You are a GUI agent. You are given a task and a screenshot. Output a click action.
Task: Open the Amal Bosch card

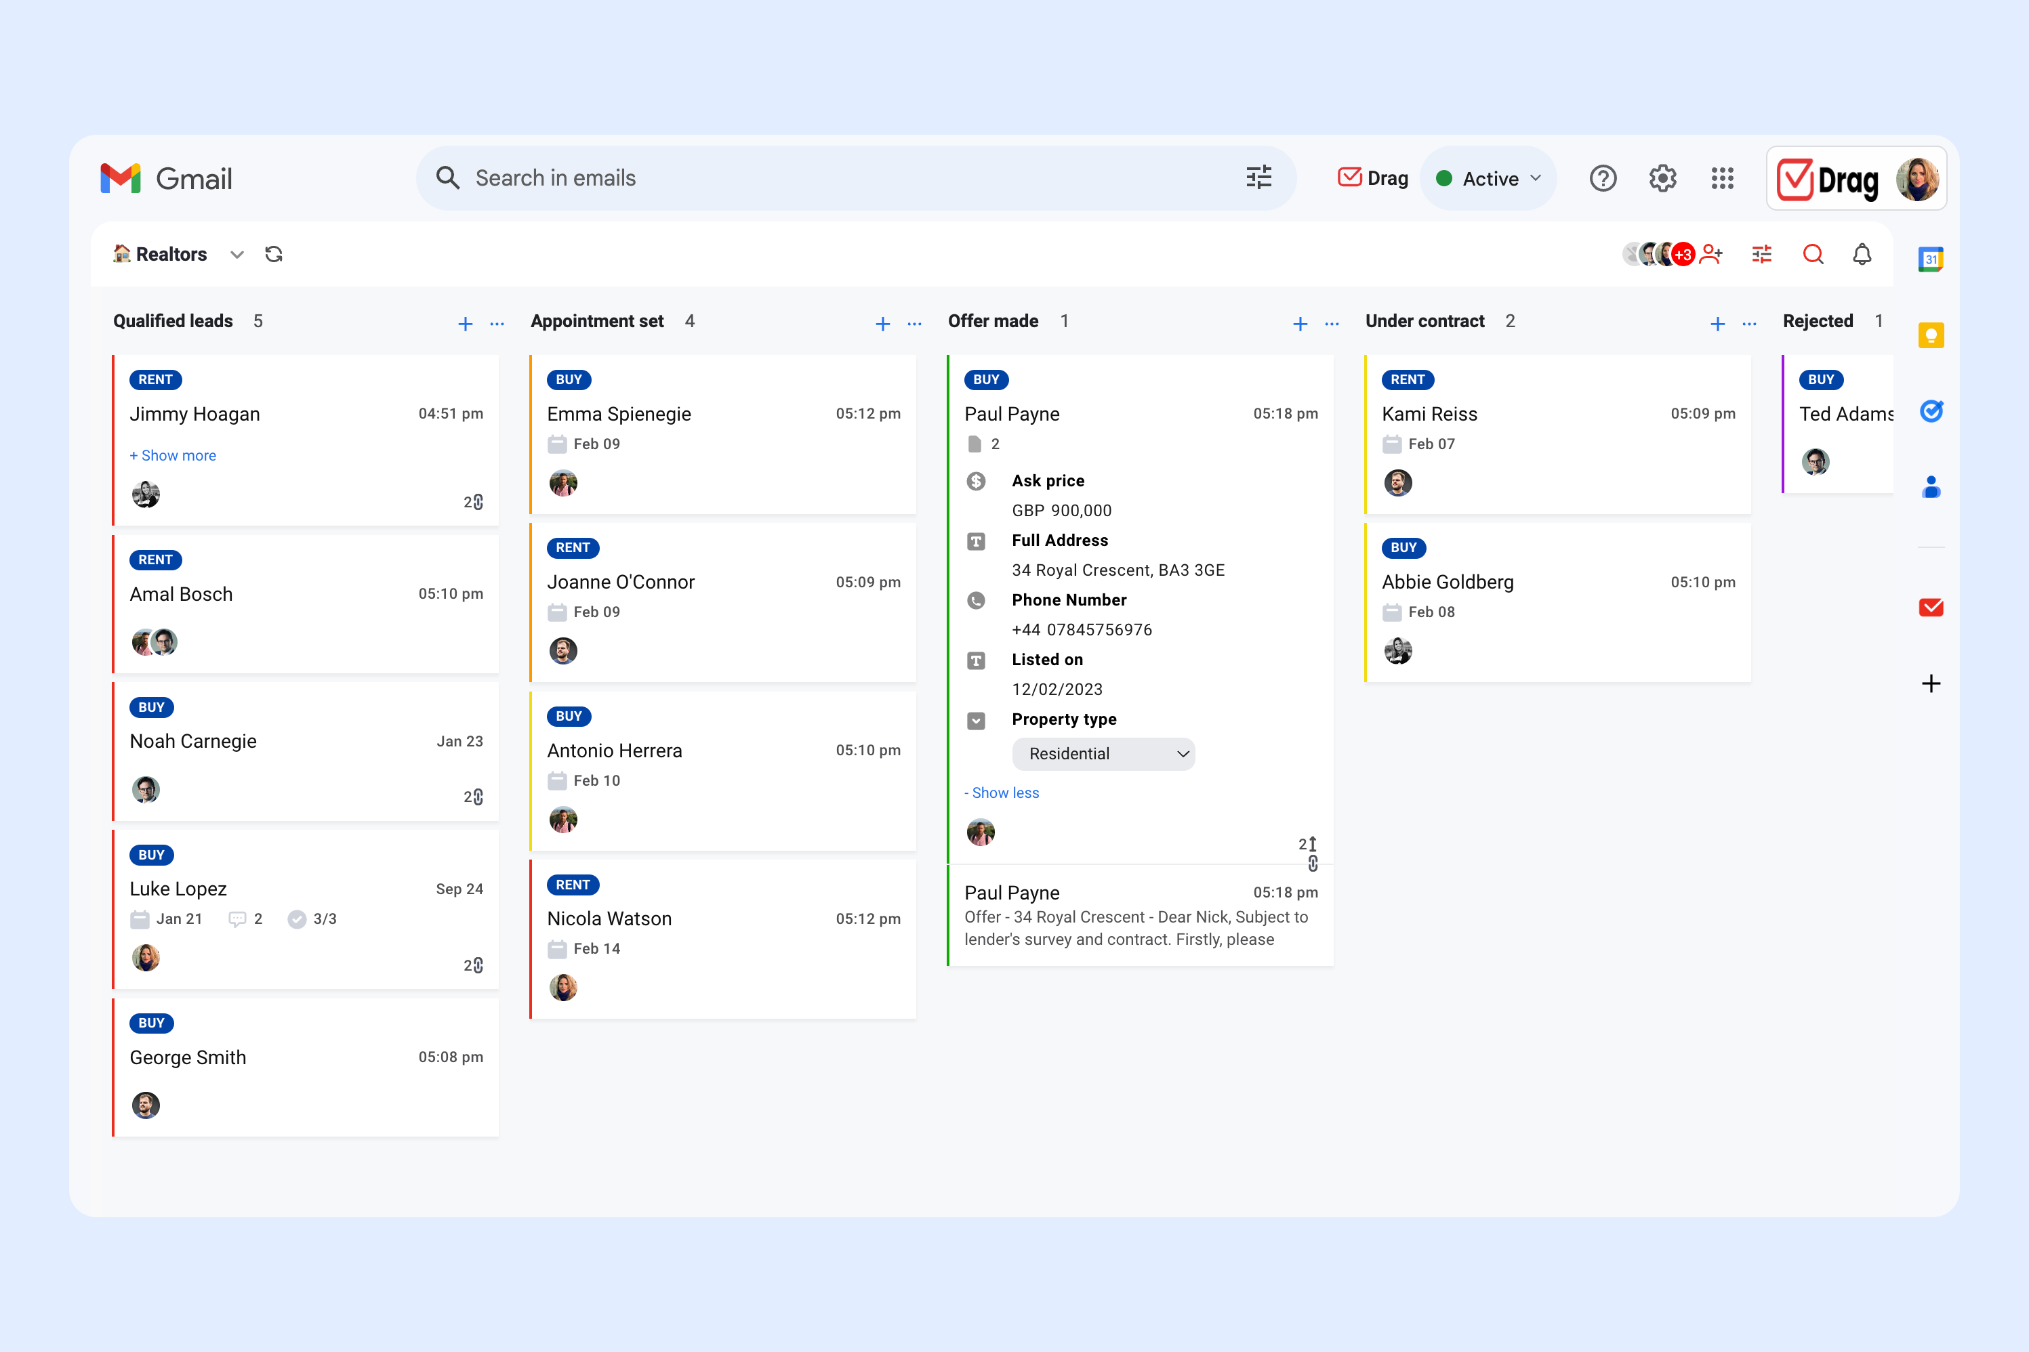306,604
